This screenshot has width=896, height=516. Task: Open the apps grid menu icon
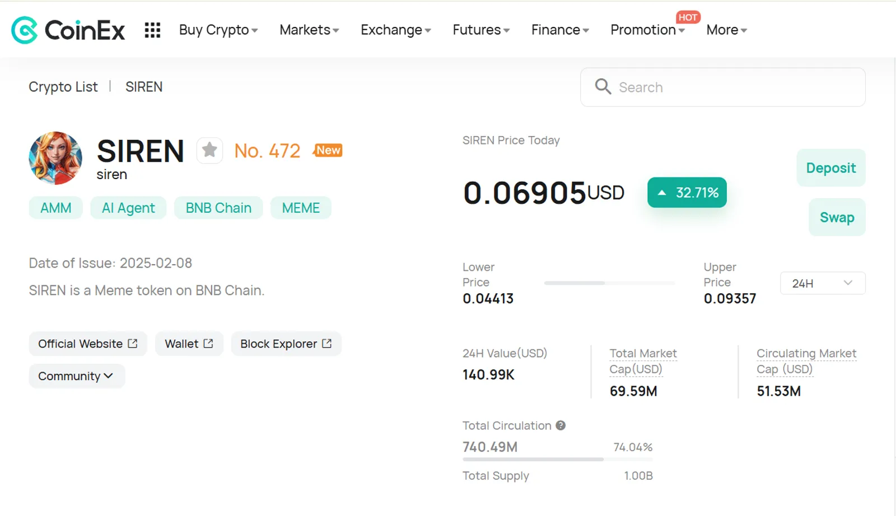152,30
